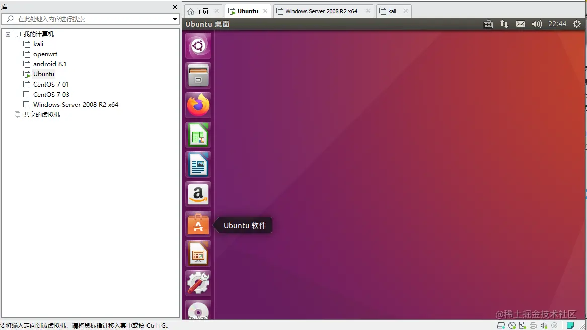Image resolution: width=587 pixels, height=330 pixels.
Task: Select kali in the library tree
Action: [38, 44]
